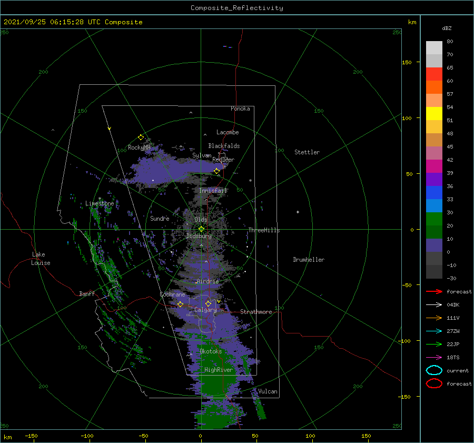Image resolution: width=474 pixels, height=443 pixels.
Task: Select the Lacombe city label
Action: [228, 132]
